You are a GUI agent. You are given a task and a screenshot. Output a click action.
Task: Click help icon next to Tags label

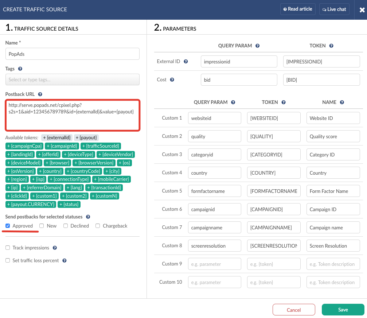point(20,69)
